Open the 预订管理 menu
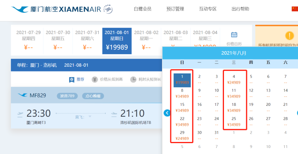Screen dimensions: 298x154 175,9
